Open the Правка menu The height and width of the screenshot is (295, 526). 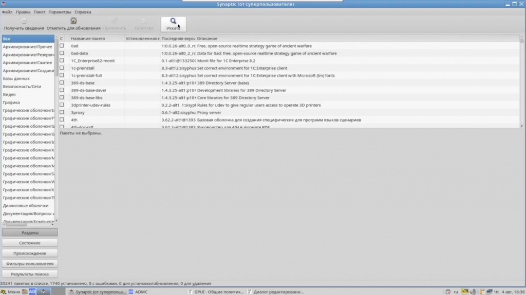pos(23,12)
